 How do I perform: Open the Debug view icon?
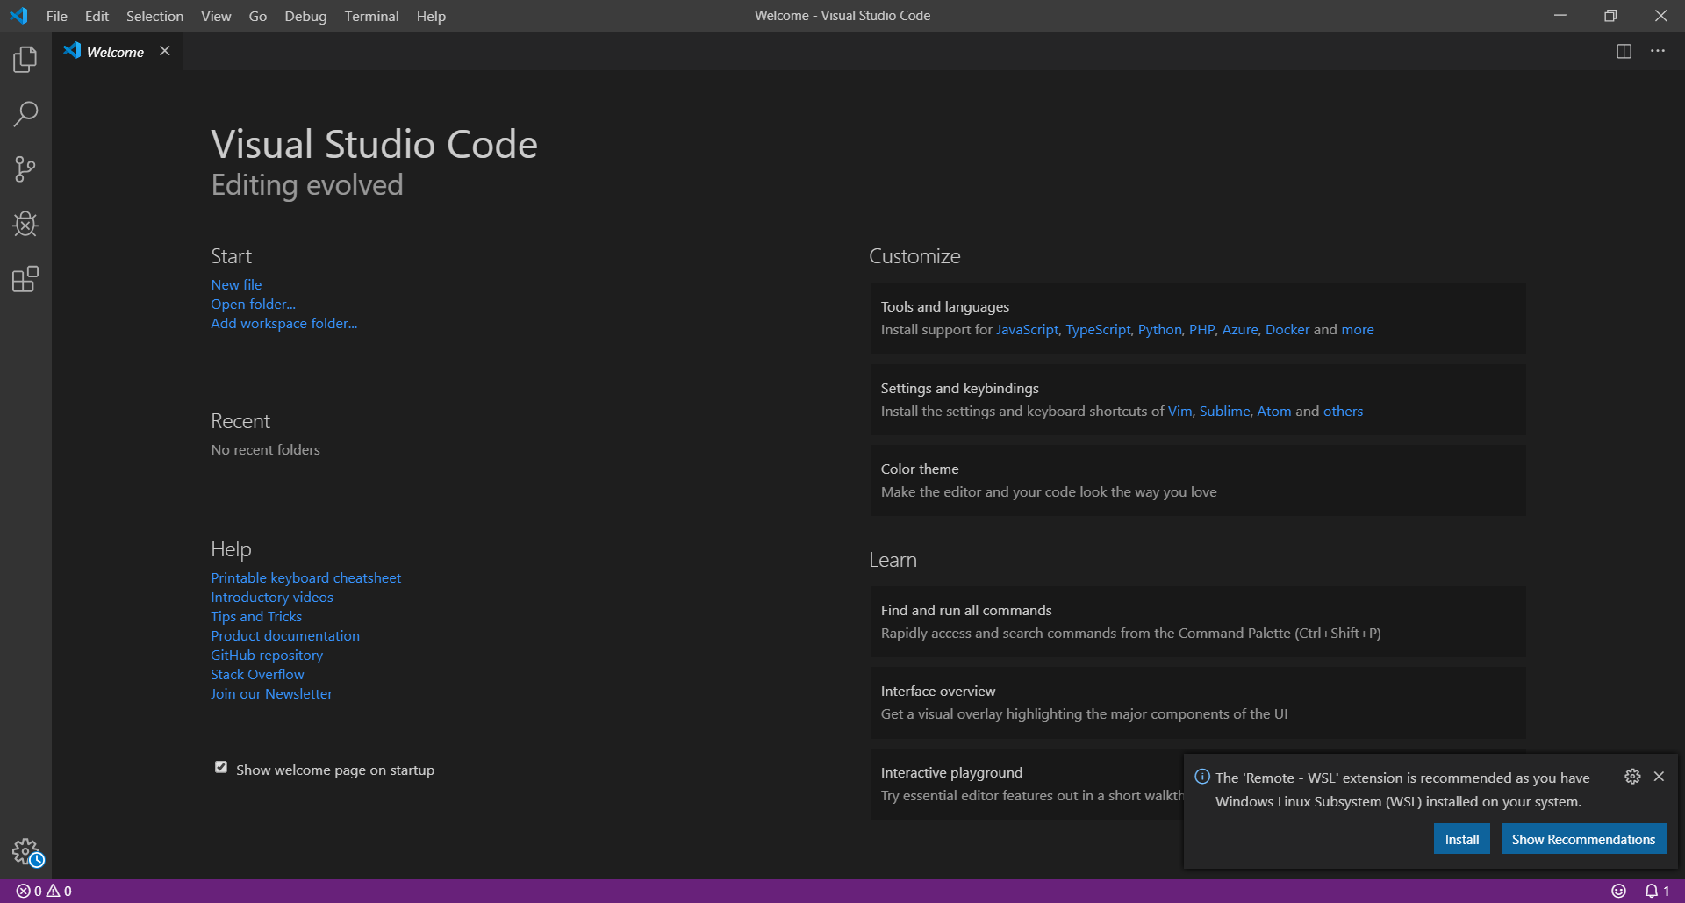point(25,225)
